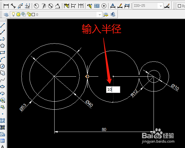
Task: Restore the previous layer state
Action: pyautogui.click(x=113, y=15)
